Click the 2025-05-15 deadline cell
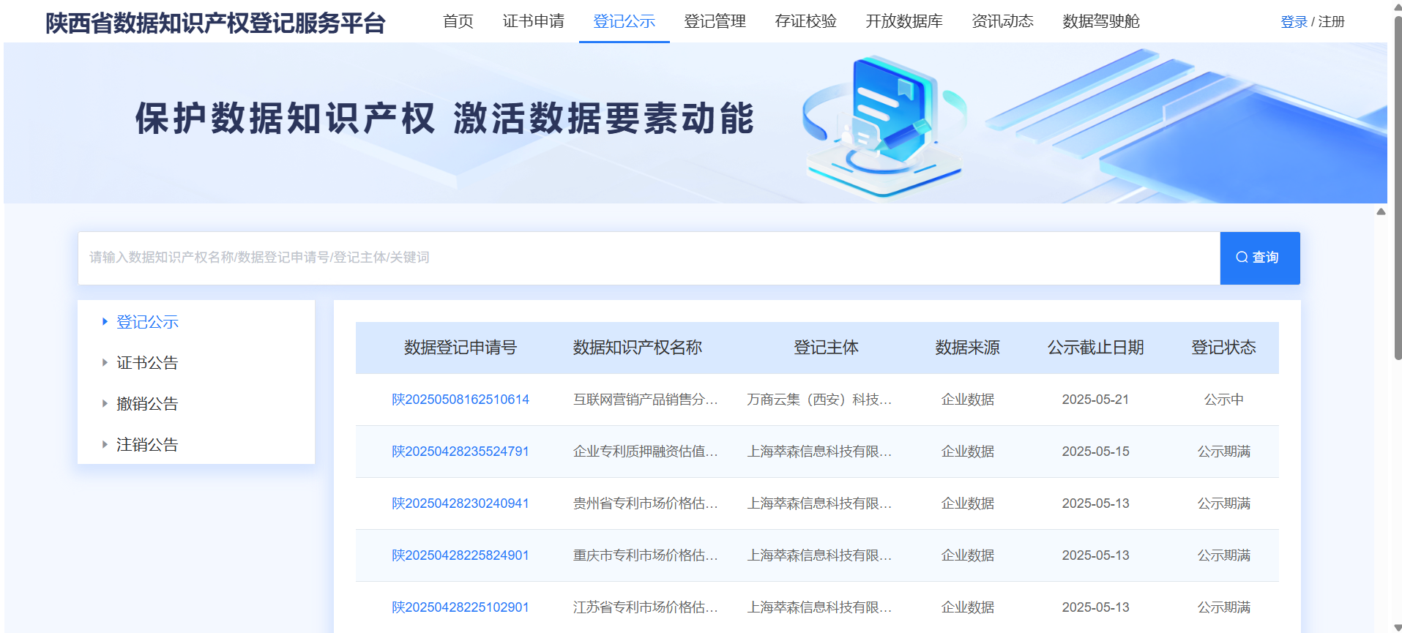1402x633 pixels. (x=1096, y=452)
